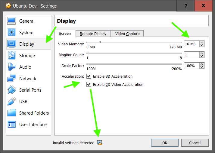Screen dimensions: 215x153
Task: Click the User Interface window icon
Action: tap(11, 124)
